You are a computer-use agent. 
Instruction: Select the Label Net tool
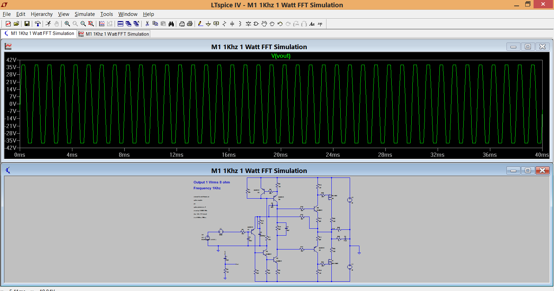[x=216, y=24]
